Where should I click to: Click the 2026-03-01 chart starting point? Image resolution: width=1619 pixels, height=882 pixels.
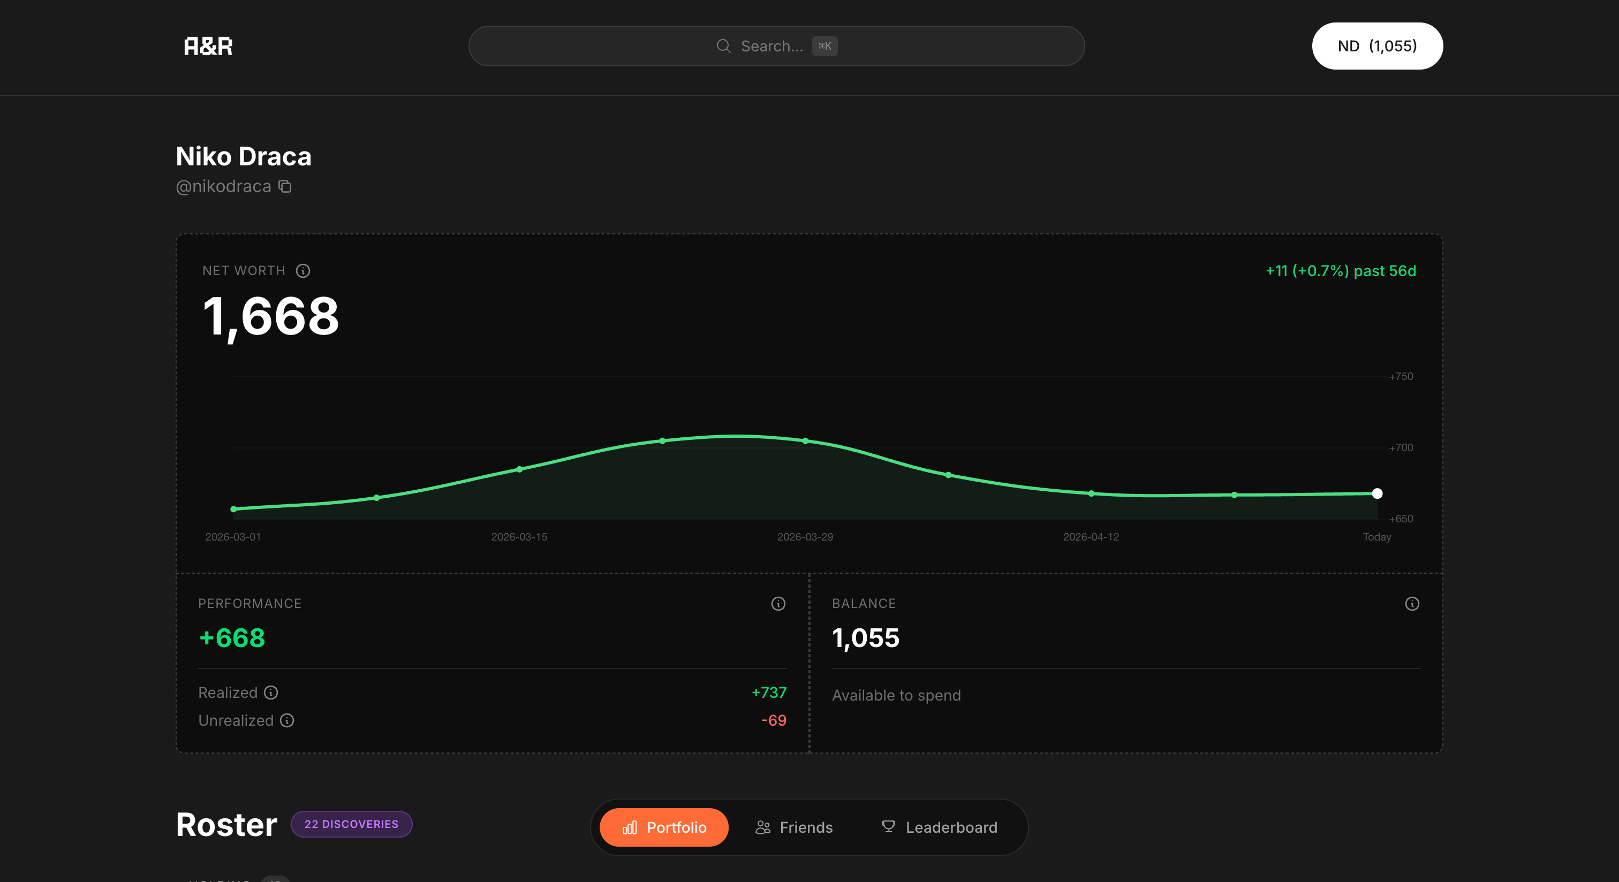(234, 510)
